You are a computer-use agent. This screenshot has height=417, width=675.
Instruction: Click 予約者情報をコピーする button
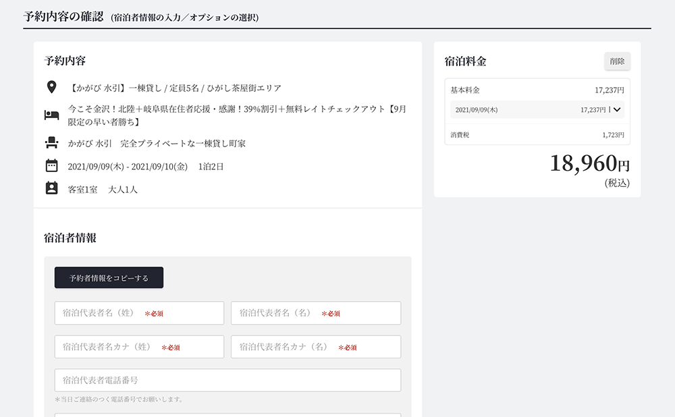(109, 277)
